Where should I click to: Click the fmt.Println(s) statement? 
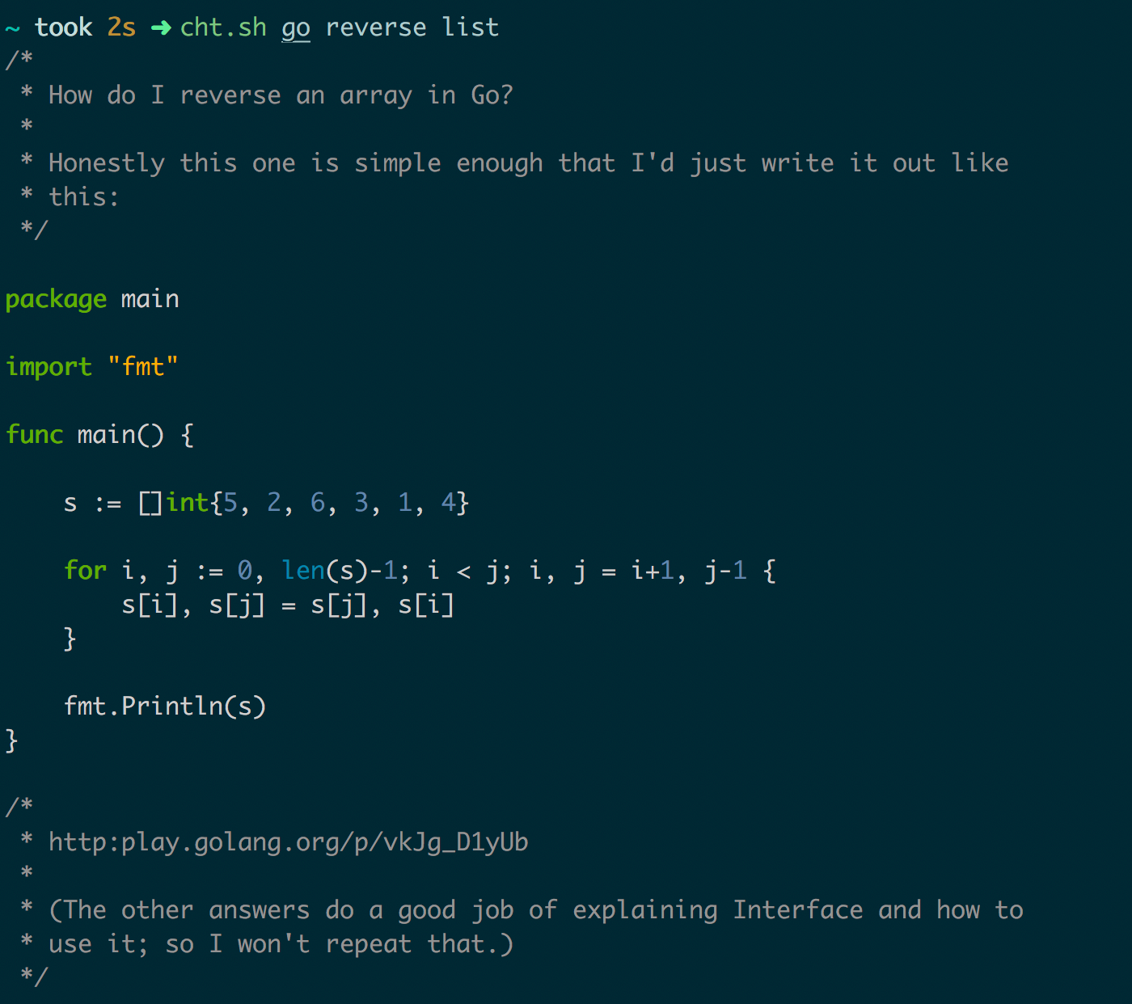pos(165,707)
